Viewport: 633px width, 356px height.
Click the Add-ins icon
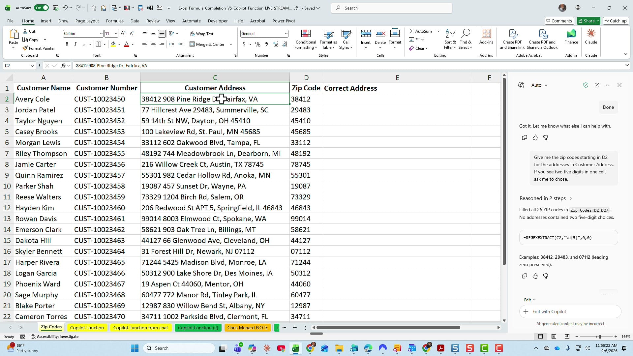[486, 34]
